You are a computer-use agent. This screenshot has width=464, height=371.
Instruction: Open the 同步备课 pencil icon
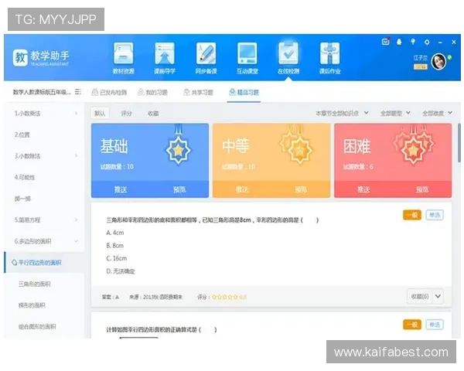(x=206, y=53)
